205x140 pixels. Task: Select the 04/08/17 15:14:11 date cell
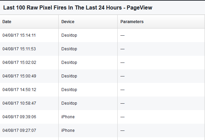coord(19,35)
